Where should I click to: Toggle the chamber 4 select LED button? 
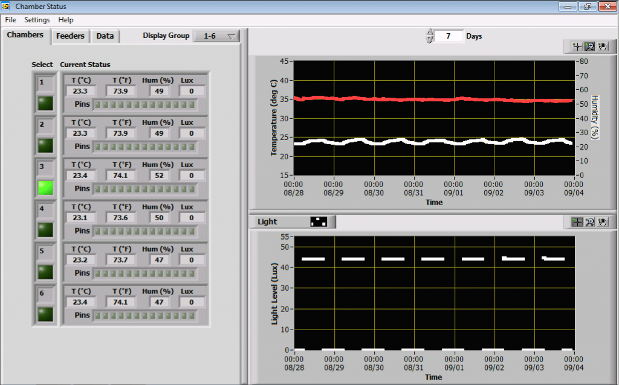coord(45,230)
